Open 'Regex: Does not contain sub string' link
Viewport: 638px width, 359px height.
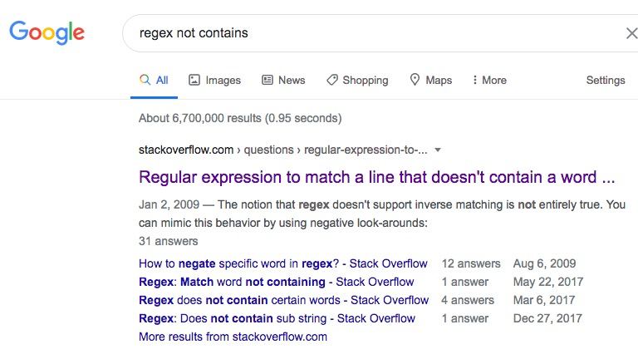pos(277,318)
